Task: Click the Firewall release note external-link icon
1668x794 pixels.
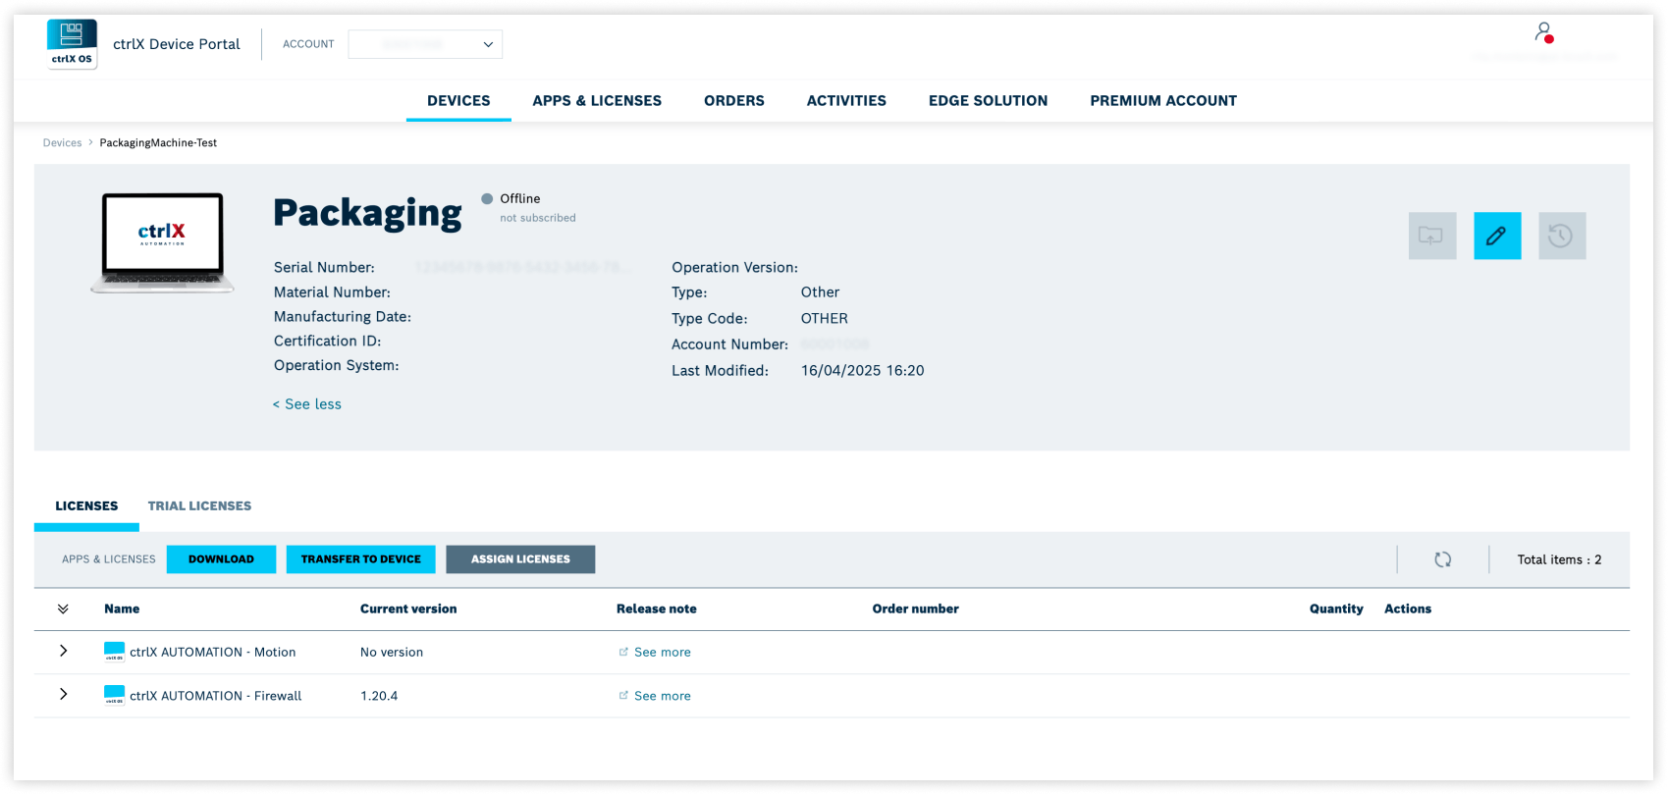Action: (623, 696)
